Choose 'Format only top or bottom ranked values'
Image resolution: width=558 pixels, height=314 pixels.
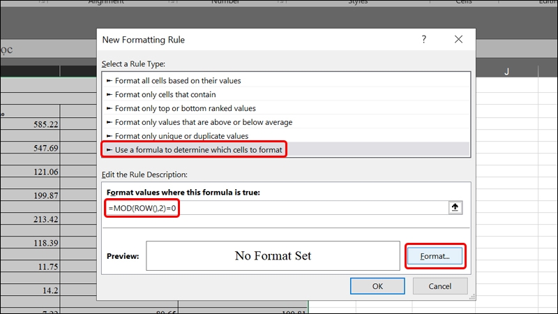(x=286, y=108)
